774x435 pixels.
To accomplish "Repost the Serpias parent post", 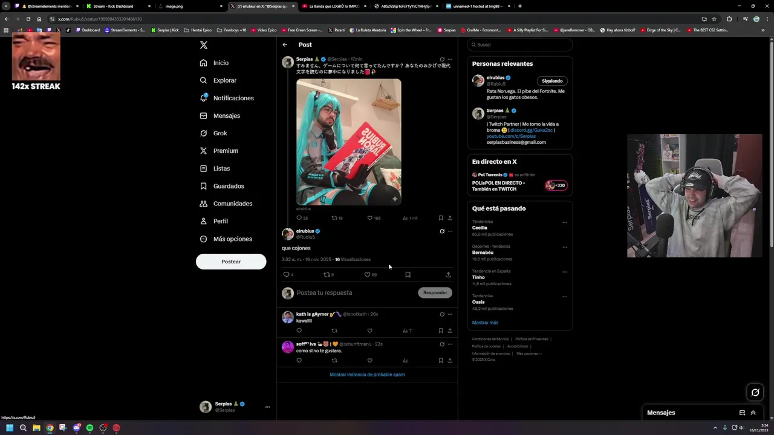I will point(334,218).
